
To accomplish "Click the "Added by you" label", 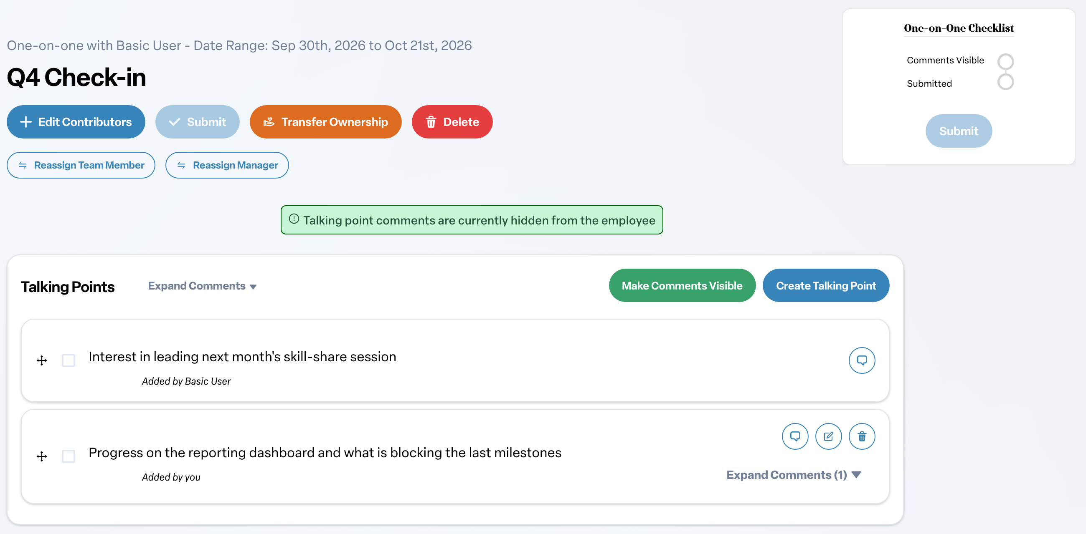I will (171, 477).
